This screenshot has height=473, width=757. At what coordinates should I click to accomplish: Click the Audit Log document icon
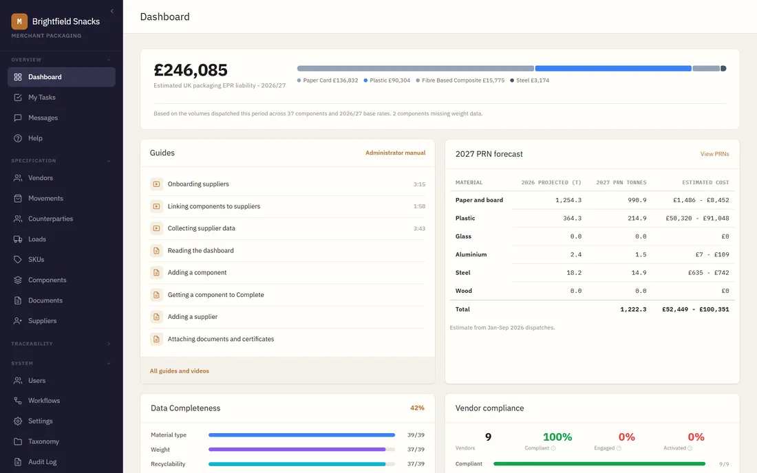(x=18, y=462)
